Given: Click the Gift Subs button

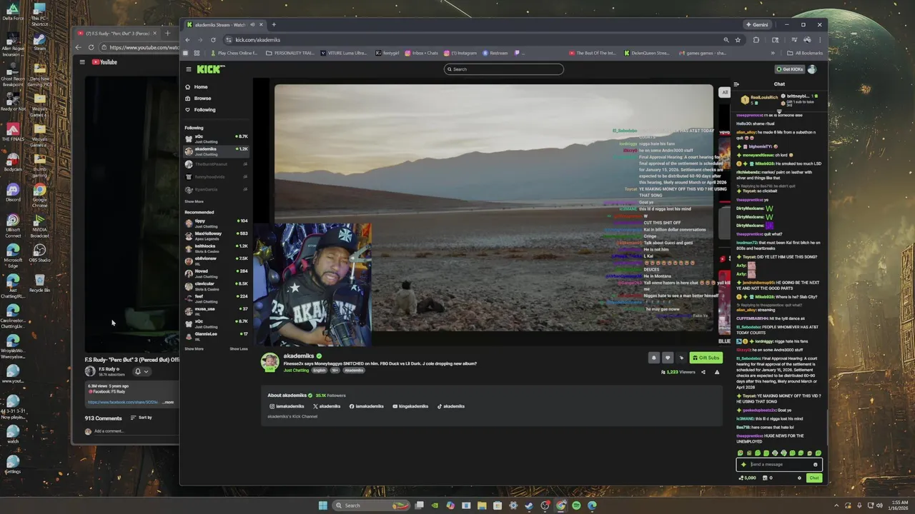Looking at the screenshot, I should coord(706,358).
